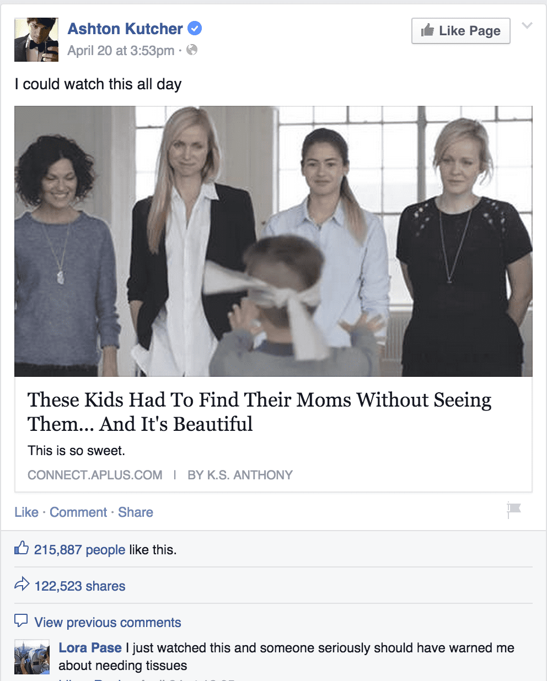Click the verified badge next to Ashton Kutcher
Image resolution: width=547 pixels, height=681 pixels.
195,28
